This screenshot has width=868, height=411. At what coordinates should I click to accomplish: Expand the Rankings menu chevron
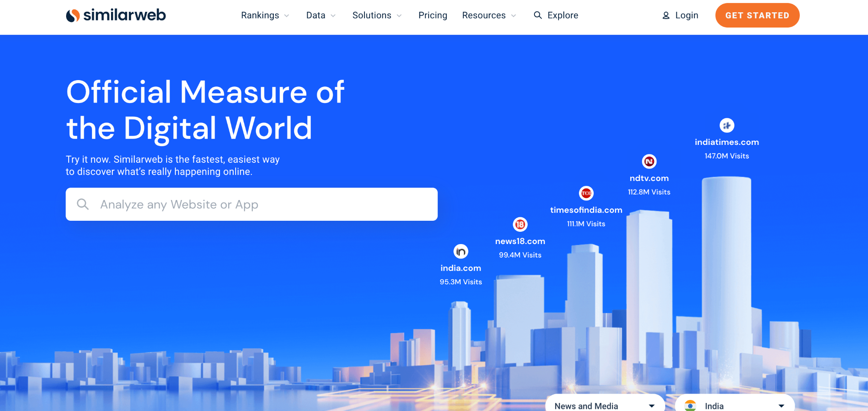click(287, 16)
